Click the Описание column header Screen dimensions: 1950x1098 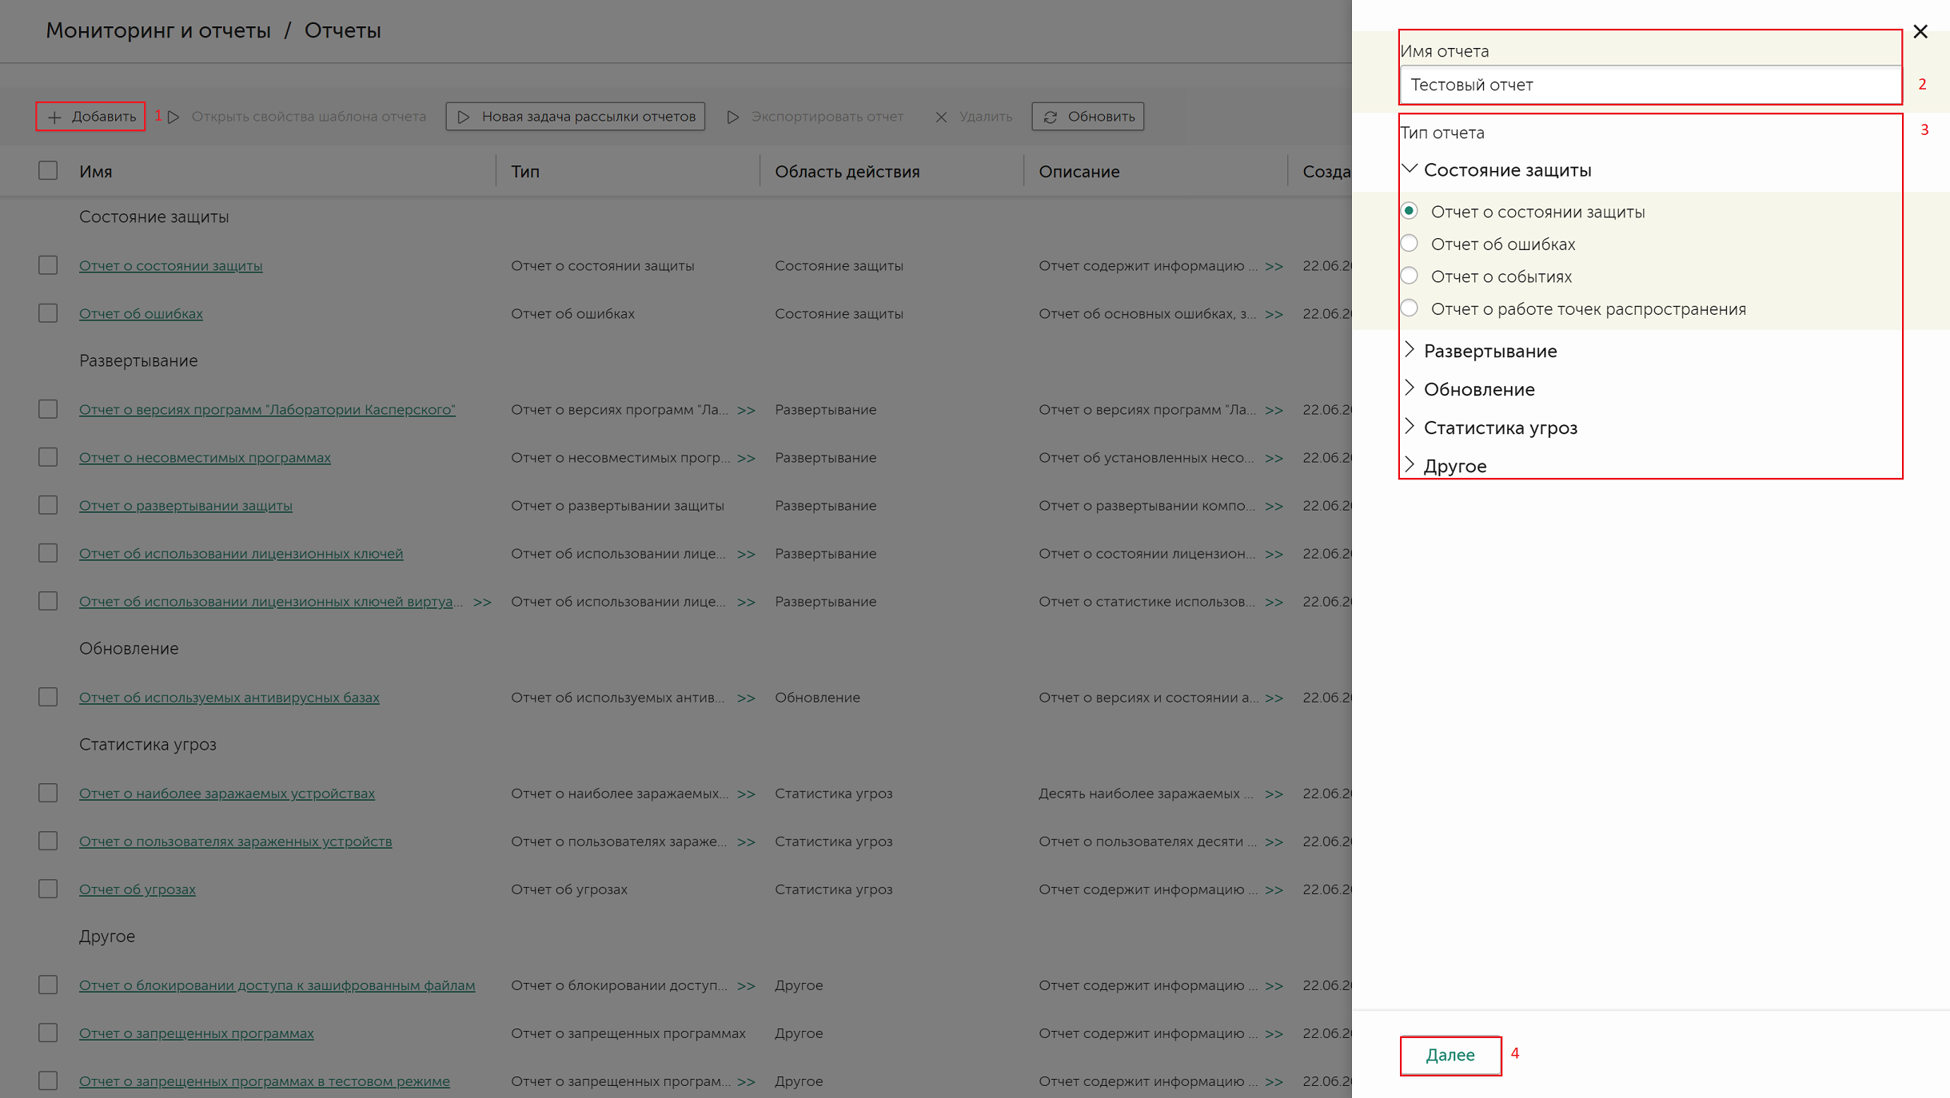(x=1079, y=172)
